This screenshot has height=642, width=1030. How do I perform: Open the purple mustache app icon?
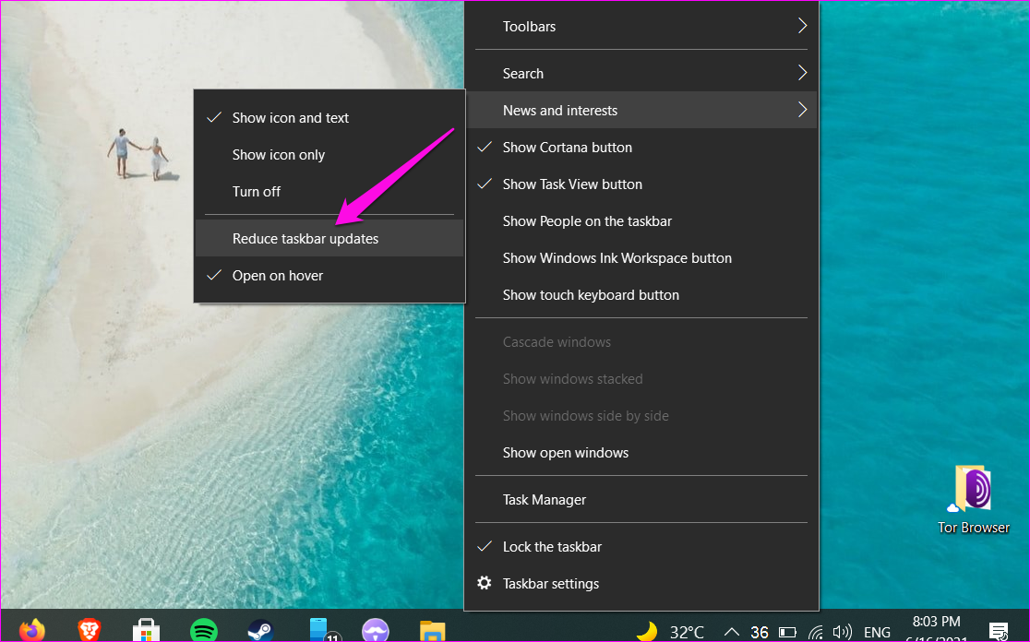click(x=376, y=630)
